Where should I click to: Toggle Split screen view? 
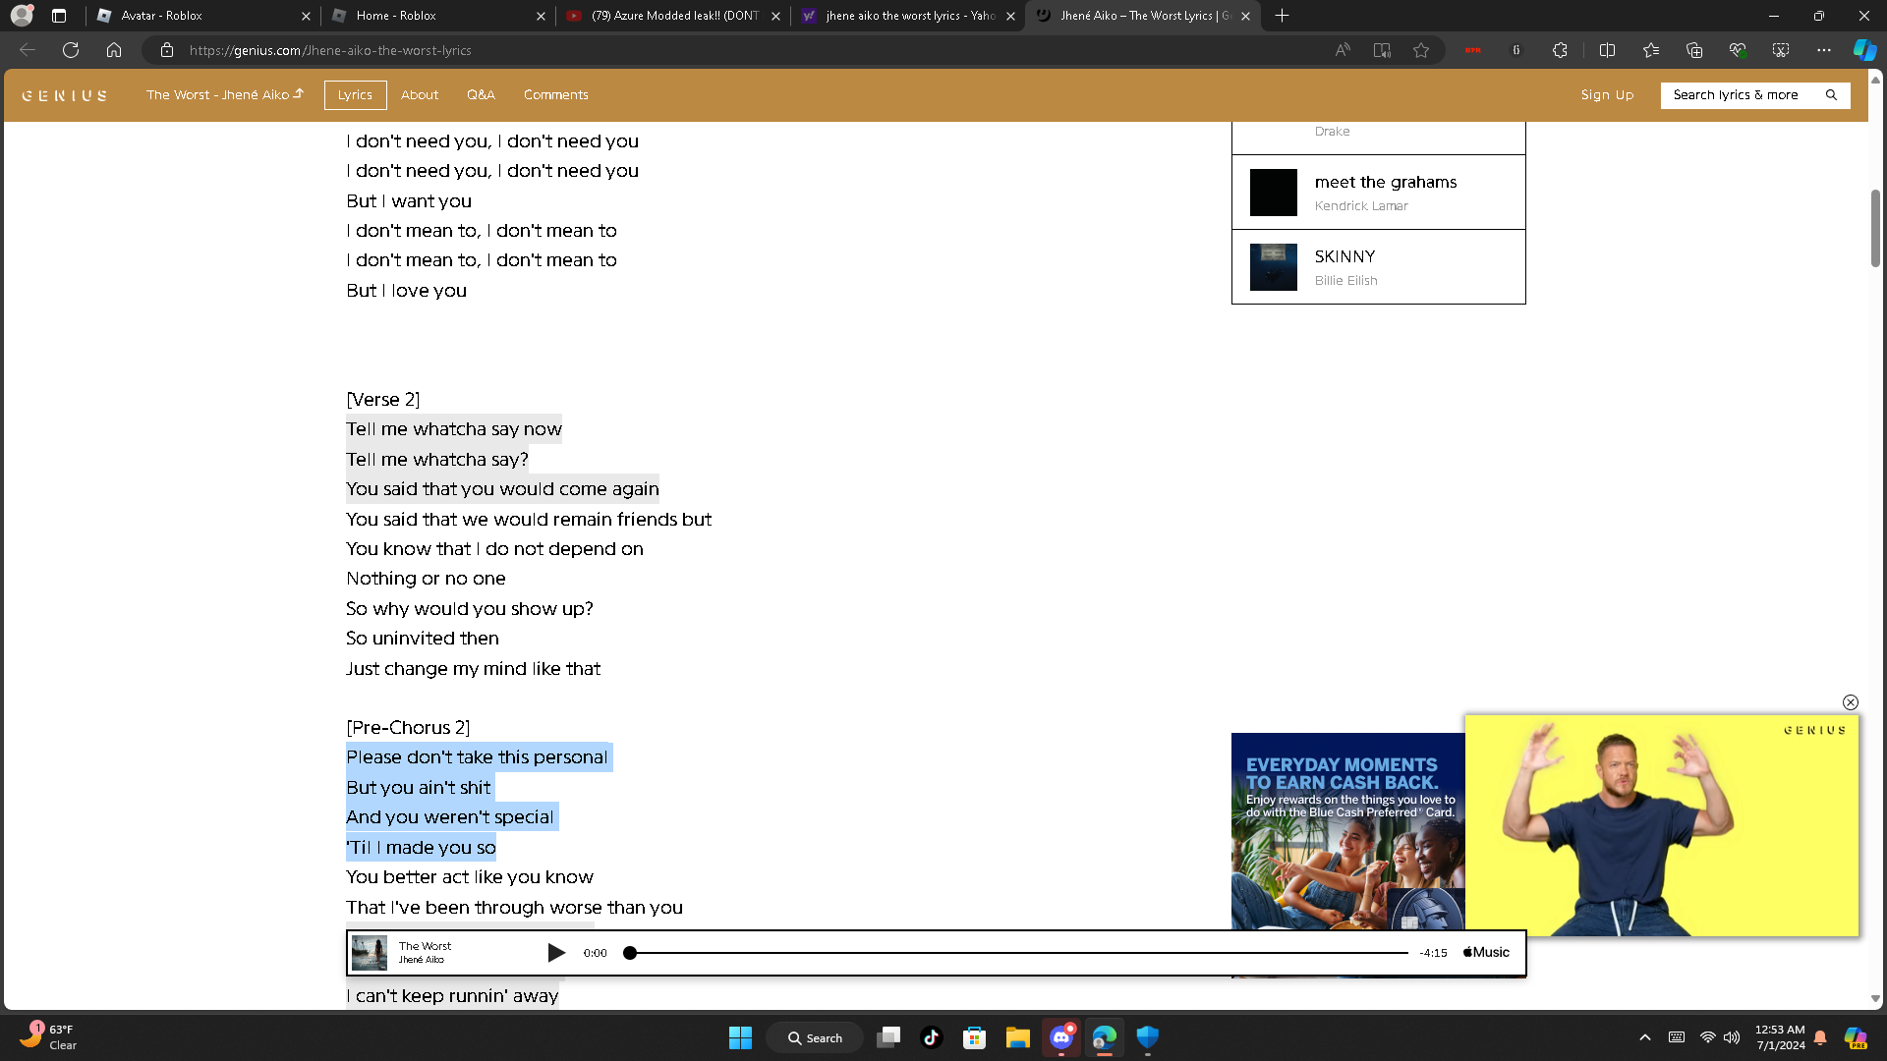[1608, 50]
